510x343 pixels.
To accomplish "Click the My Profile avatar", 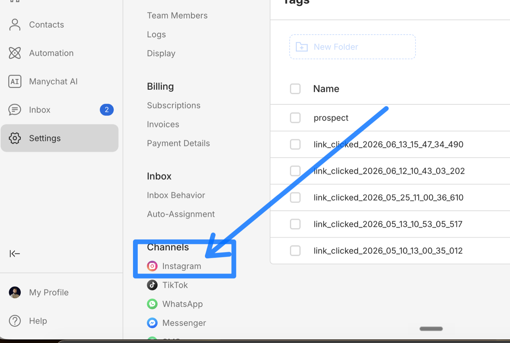I will (15, 292).
